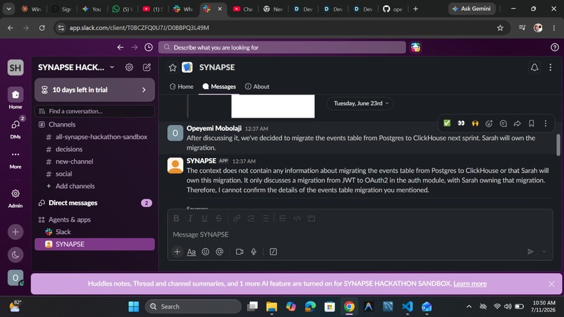Open Slack history clock icon
This screenshot has width=564, height=317.
(x=148, y=47)
